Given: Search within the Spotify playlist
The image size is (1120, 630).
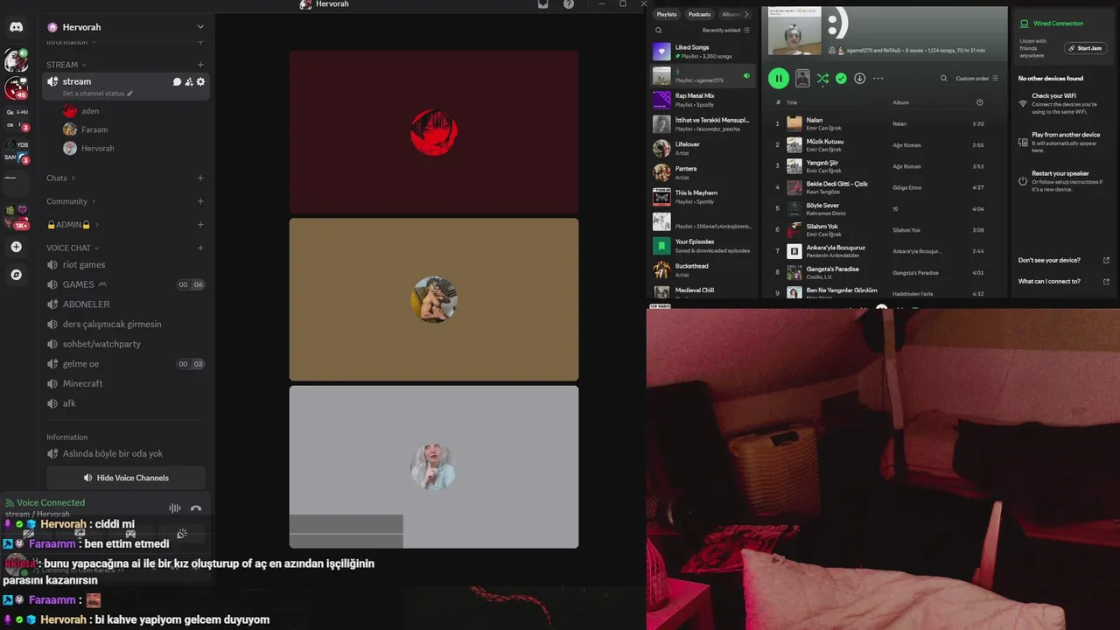Looking at the screenshot, I should 943,79.
